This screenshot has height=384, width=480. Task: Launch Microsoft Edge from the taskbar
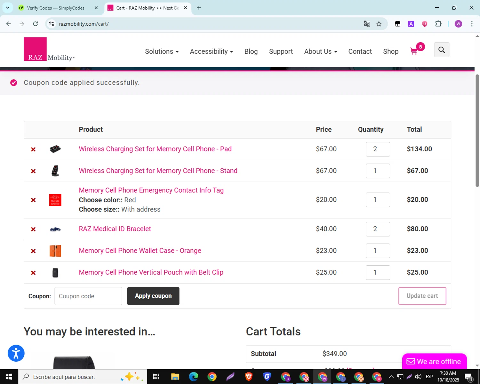click(x=194, y=377)
